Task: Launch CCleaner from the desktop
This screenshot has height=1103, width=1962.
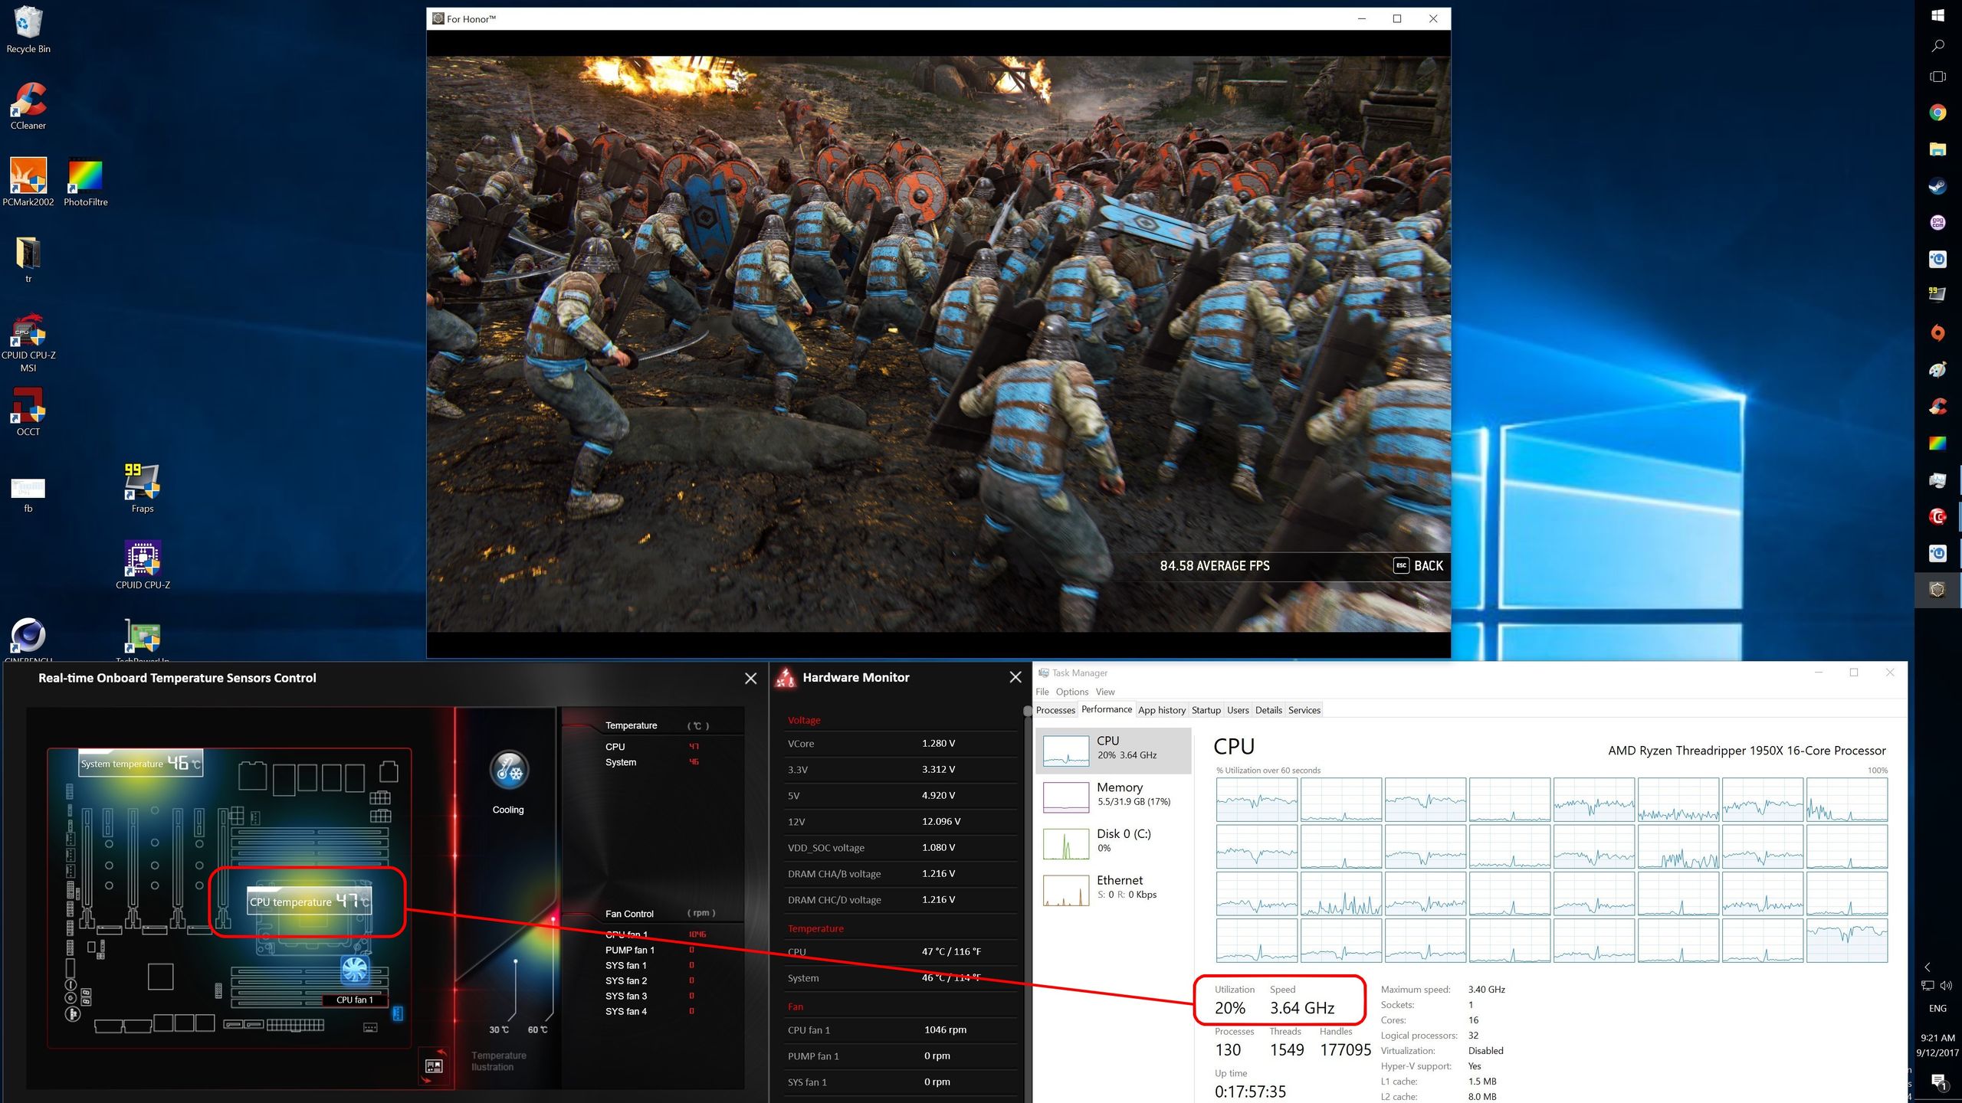Action: pos(28,106)
